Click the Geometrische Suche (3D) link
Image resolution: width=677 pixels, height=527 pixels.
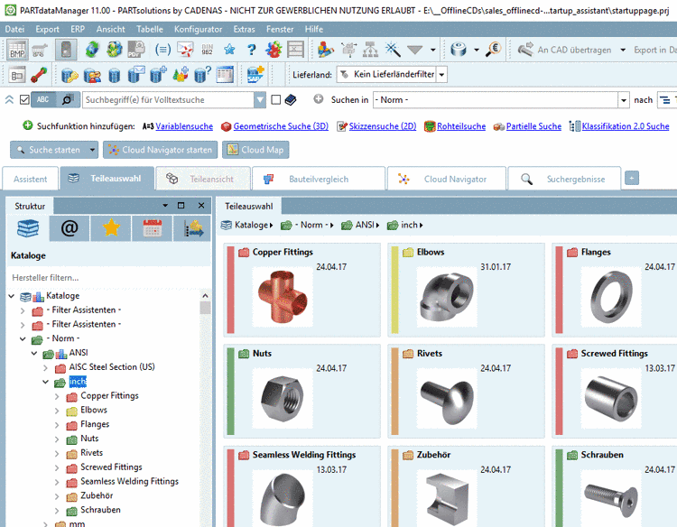click(281, 126)
